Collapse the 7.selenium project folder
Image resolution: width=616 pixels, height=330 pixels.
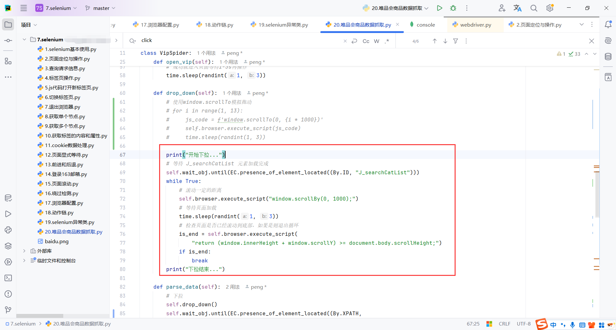(x=24, y=39)
